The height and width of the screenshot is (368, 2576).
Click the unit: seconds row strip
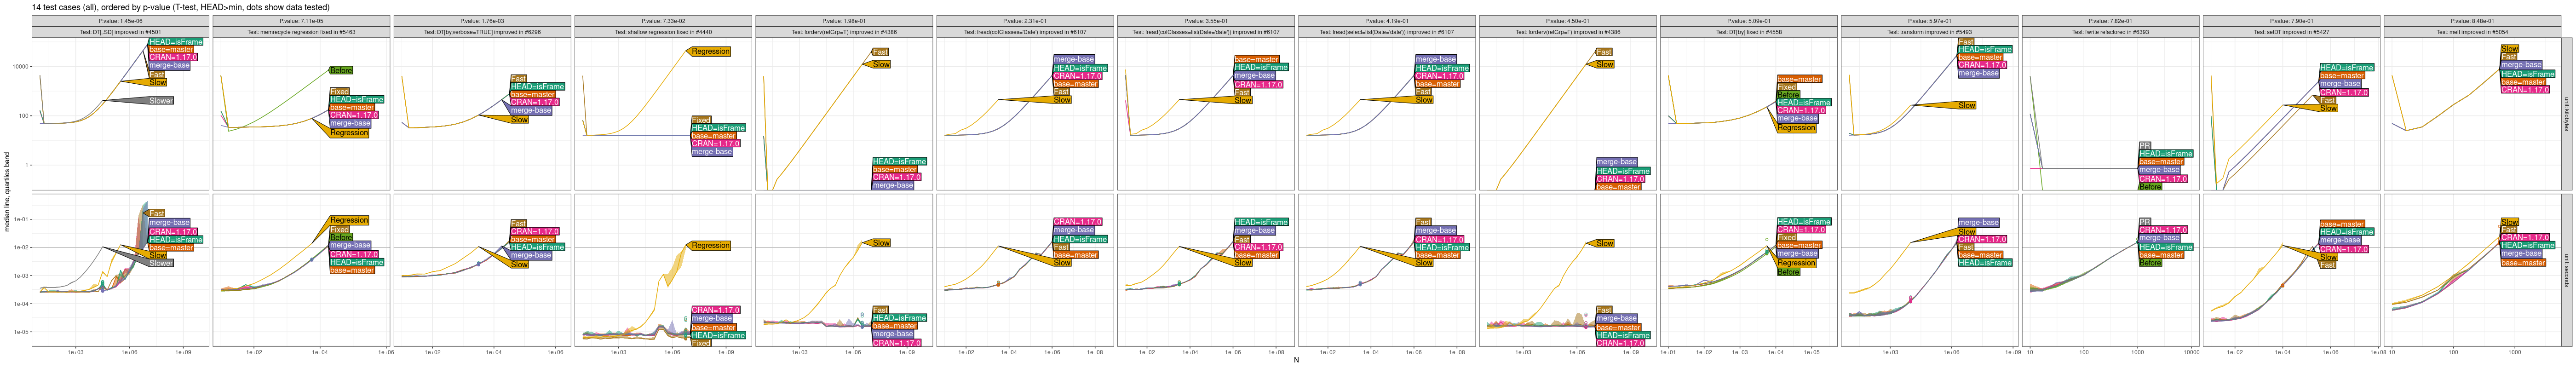point(2566,270)
